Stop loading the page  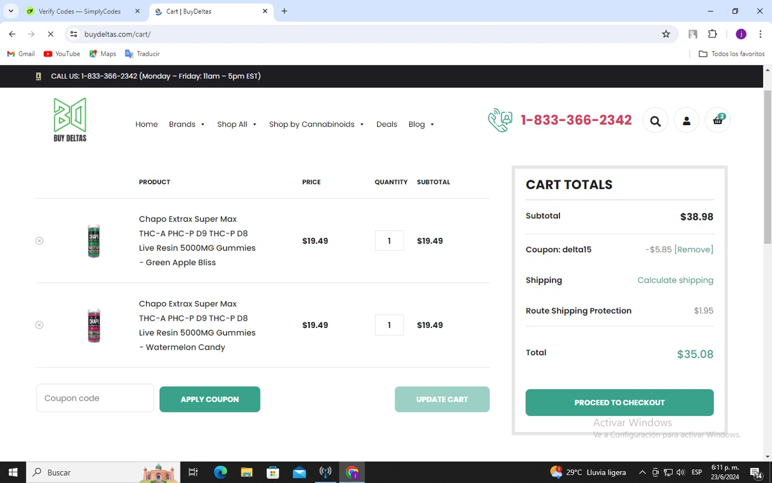coord(50,34)
